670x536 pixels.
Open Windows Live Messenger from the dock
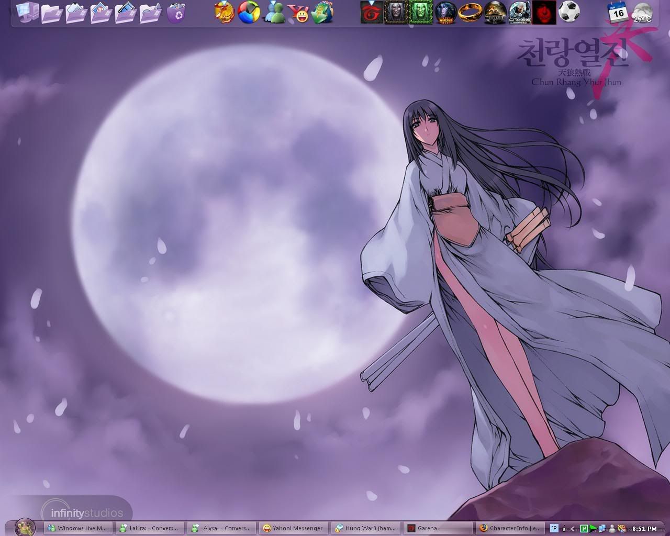(x=274, y=13)
